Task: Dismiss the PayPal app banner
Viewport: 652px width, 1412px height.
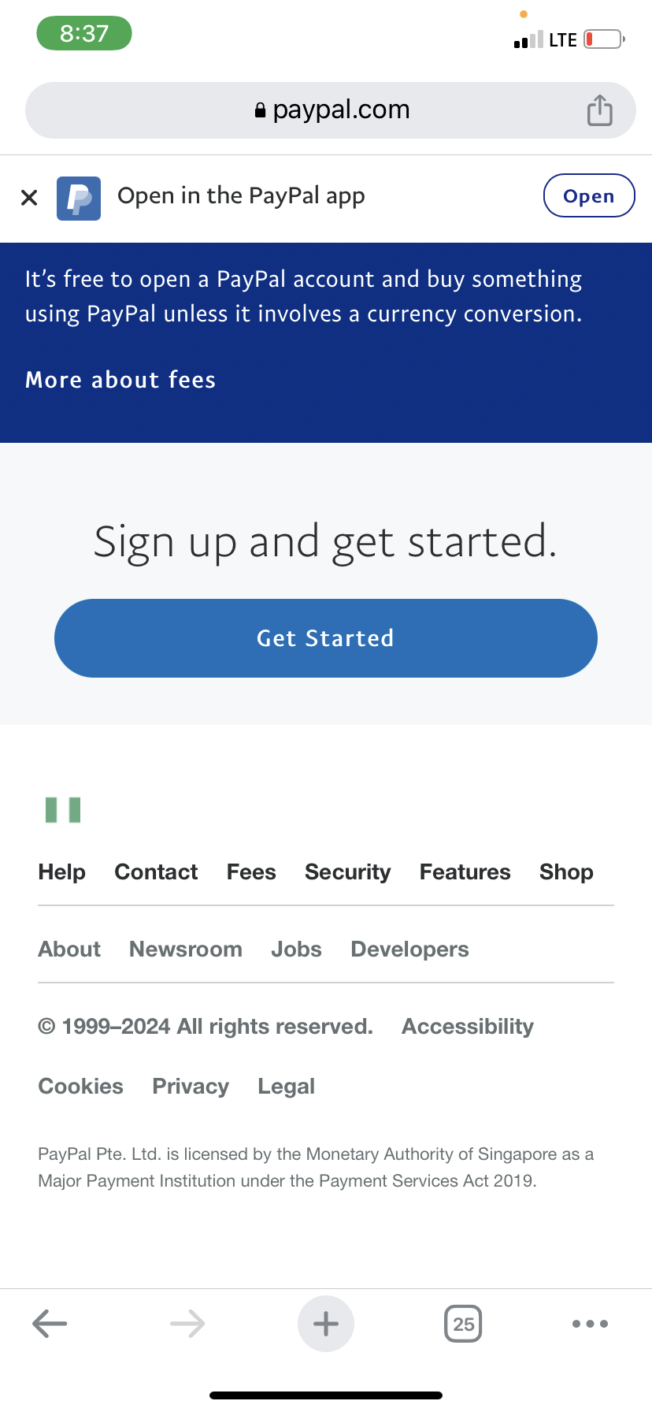Action: pos(29,198)
